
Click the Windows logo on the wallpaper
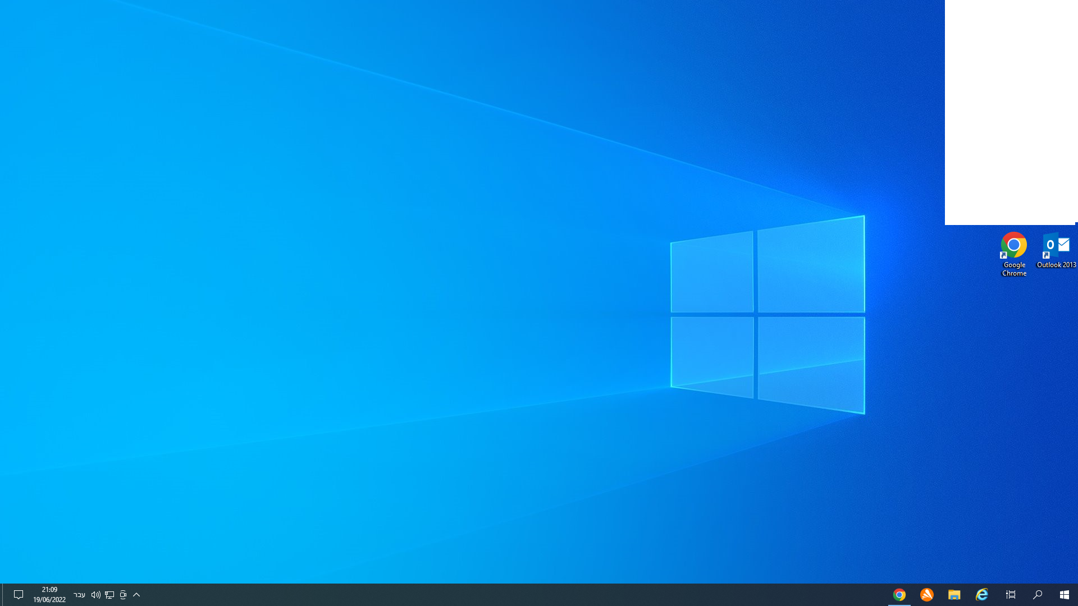click(x=768, y=314)
